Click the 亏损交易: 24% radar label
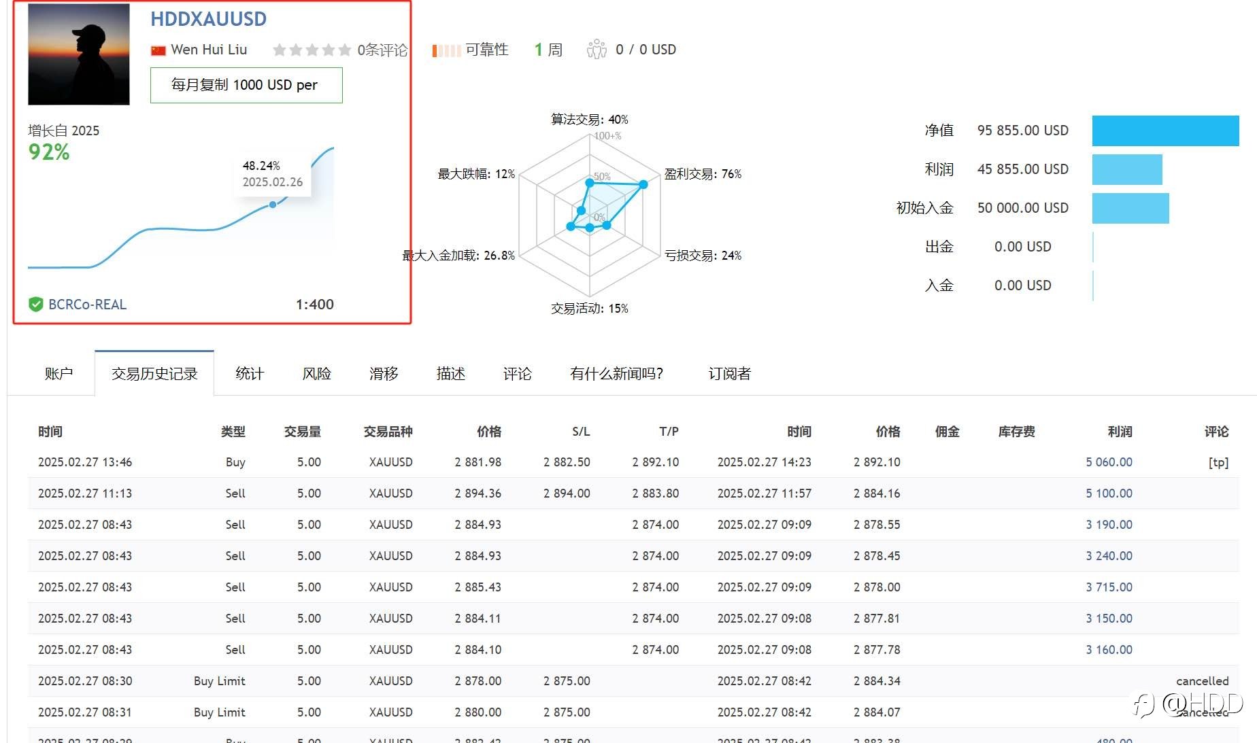 click(703, 255)
